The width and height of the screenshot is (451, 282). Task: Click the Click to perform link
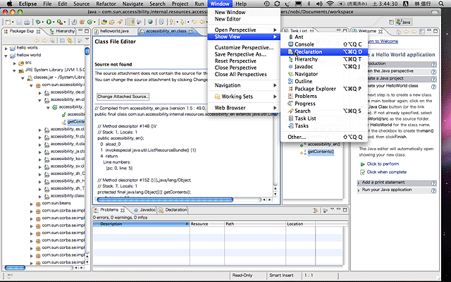click(x=383, y=164)
